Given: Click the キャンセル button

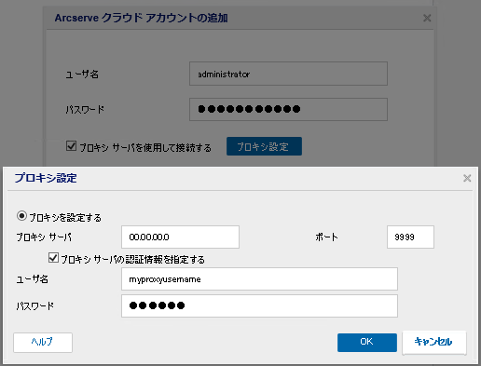Looking at the screenshot, I should (434, 343).
